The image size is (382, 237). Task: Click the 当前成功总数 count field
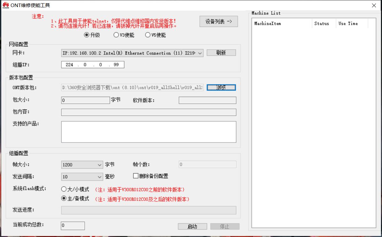point(72,226)
